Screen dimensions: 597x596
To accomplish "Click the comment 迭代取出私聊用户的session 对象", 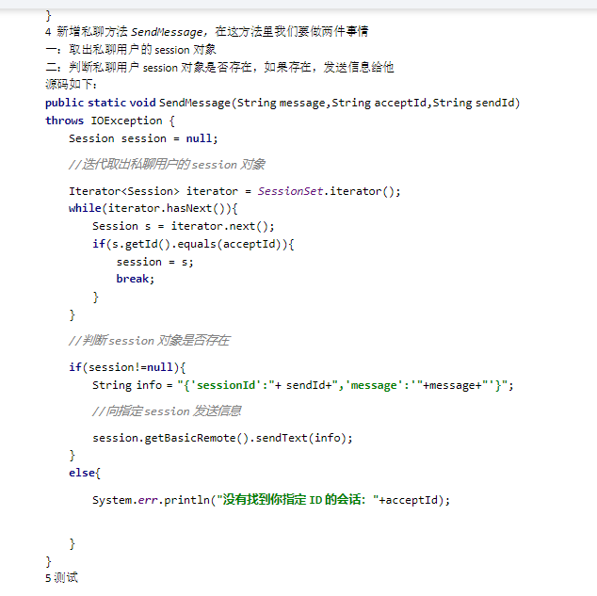I will (167, 165).
